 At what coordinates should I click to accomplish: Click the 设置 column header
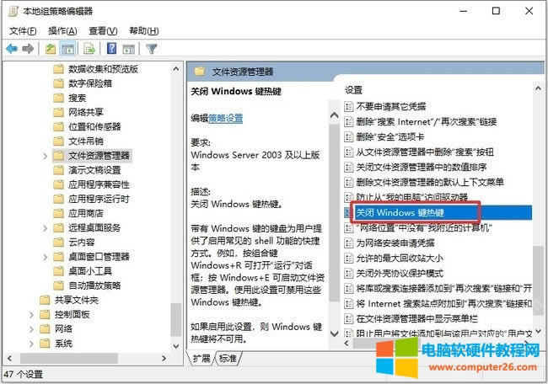pyautogui.click(x=354, y=90)
